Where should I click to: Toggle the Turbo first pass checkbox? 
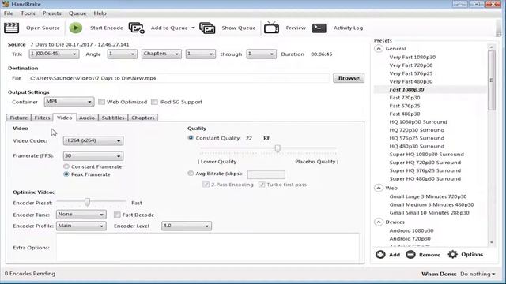[262, 185]
